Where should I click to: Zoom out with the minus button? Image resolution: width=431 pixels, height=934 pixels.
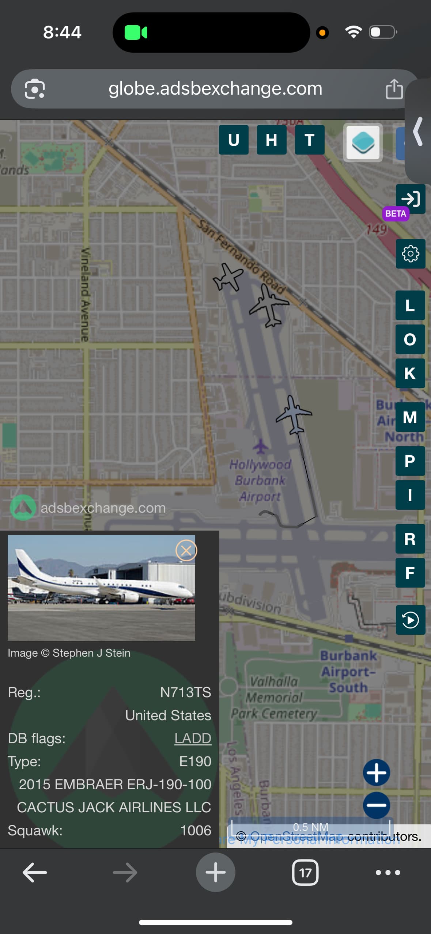click(x=377, y=805)
